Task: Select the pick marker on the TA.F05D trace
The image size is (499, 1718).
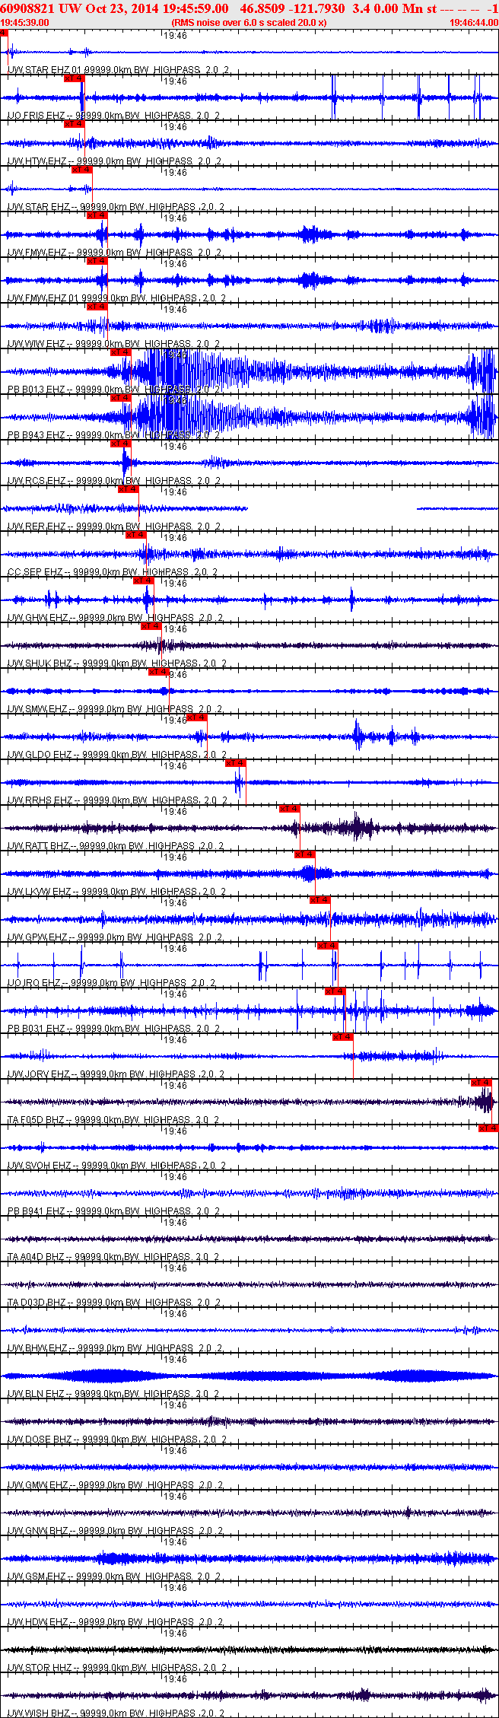Action: (x=481, y=1083)
